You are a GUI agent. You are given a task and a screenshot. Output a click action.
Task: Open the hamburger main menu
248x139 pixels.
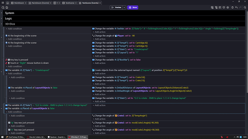[x=3, y=3]
